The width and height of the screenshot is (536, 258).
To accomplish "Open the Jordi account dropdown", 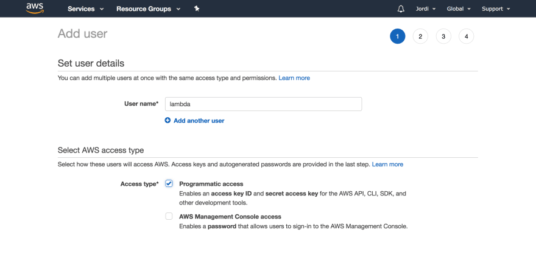I will click(x=426, y=9).
